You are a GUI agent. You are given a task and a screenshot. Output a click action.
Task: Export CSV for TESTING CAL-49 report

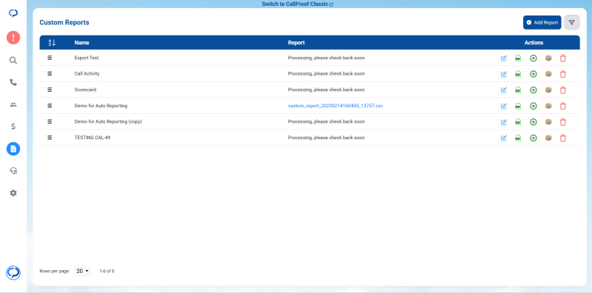(518, 138)
